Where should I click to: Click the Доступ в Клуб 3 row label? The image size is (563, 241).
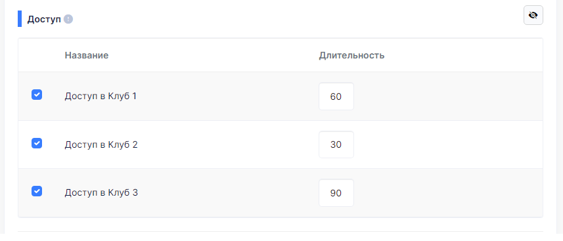click(x=101, y=193)
